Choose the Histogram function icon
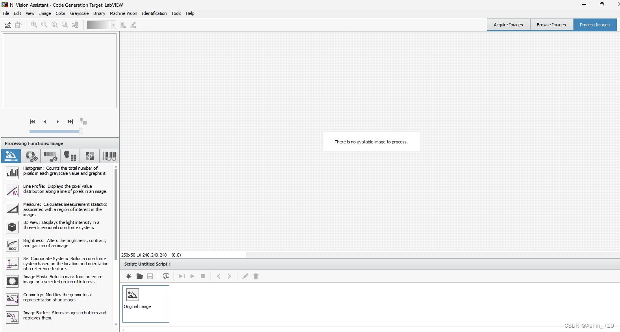 point(12,172)
